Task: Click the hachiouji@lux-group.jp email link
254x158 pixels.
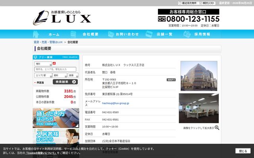Action: click(x=115, y=103)
